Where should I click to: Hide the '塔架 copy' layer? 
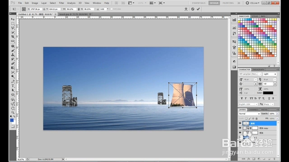click(240, 128)
